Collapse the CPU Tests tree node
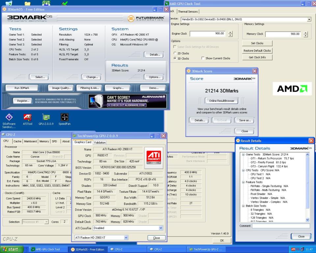This screenshot has height=253, width=316. click(x=243, y=170)
